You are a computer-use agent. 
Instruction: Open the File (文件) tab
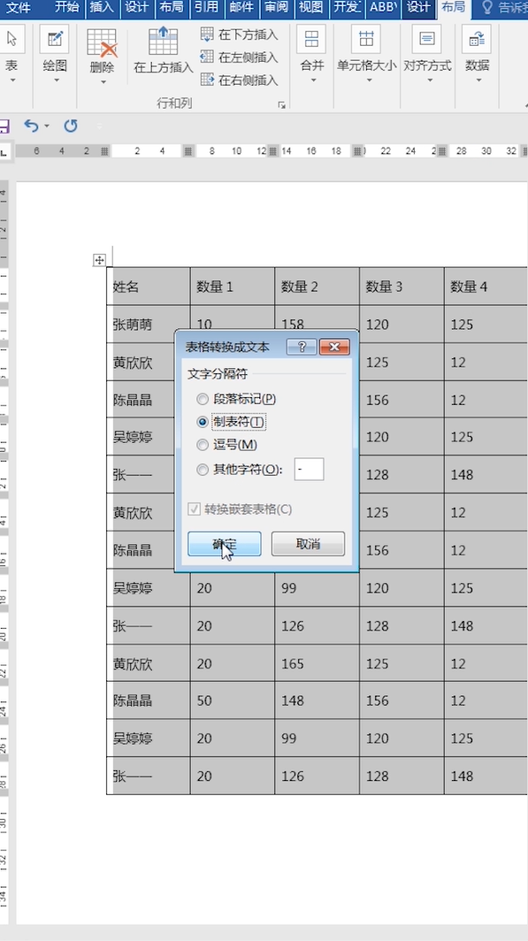click(18, 8)
